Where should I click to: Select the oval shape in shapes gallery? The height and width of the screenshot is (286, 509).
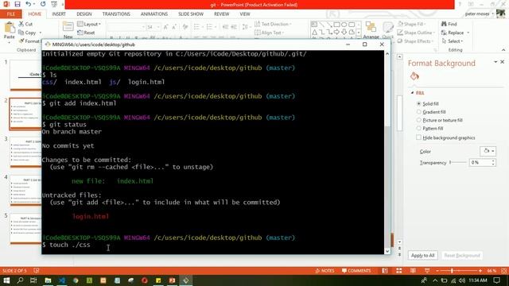344,25
